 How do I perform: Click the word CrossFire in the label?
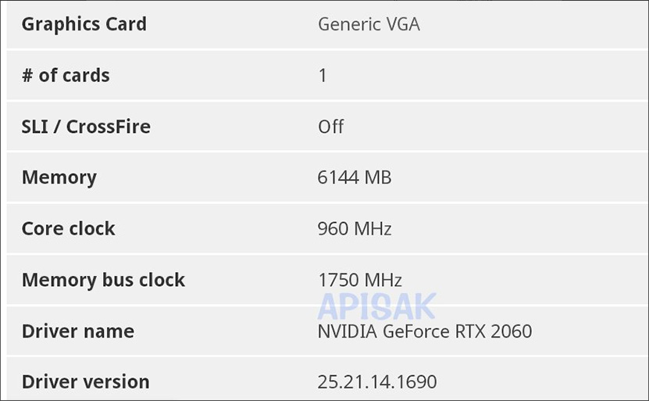(109, 127)
